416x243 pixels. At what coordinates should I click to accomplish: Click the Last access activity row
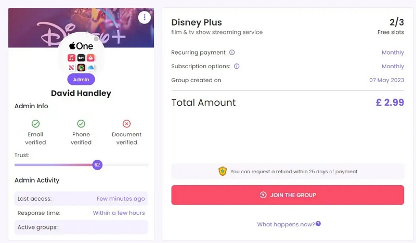pyautogui.click(x=81, y=199)
